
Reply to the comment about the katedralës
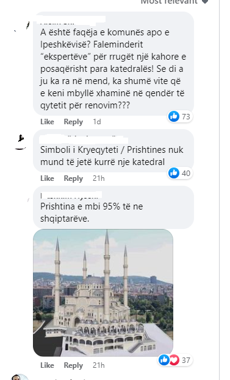73,122
